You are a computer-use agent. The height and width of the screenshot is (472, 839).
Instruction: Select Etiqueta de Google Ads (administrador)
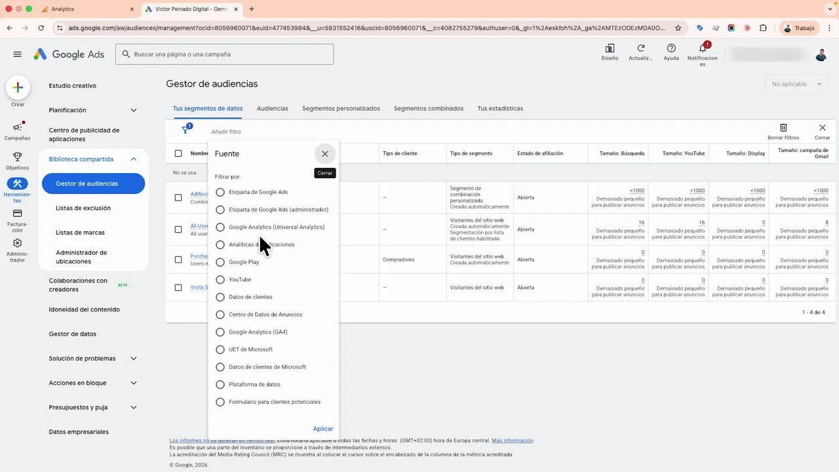point(220,210)
